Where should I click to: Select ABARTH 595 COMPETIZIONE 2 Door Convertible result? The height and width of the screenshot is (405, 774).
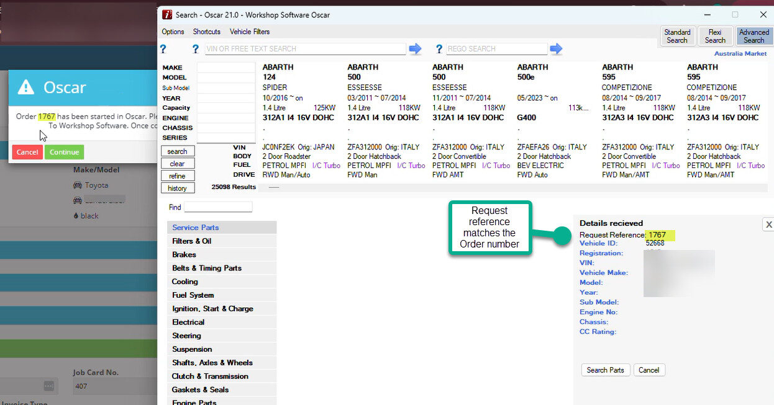pyautogui.click(x=640, y=121)
